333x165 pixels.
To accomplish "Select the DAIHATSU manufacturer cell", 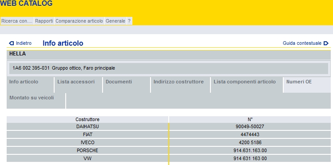I will (87, 126).
